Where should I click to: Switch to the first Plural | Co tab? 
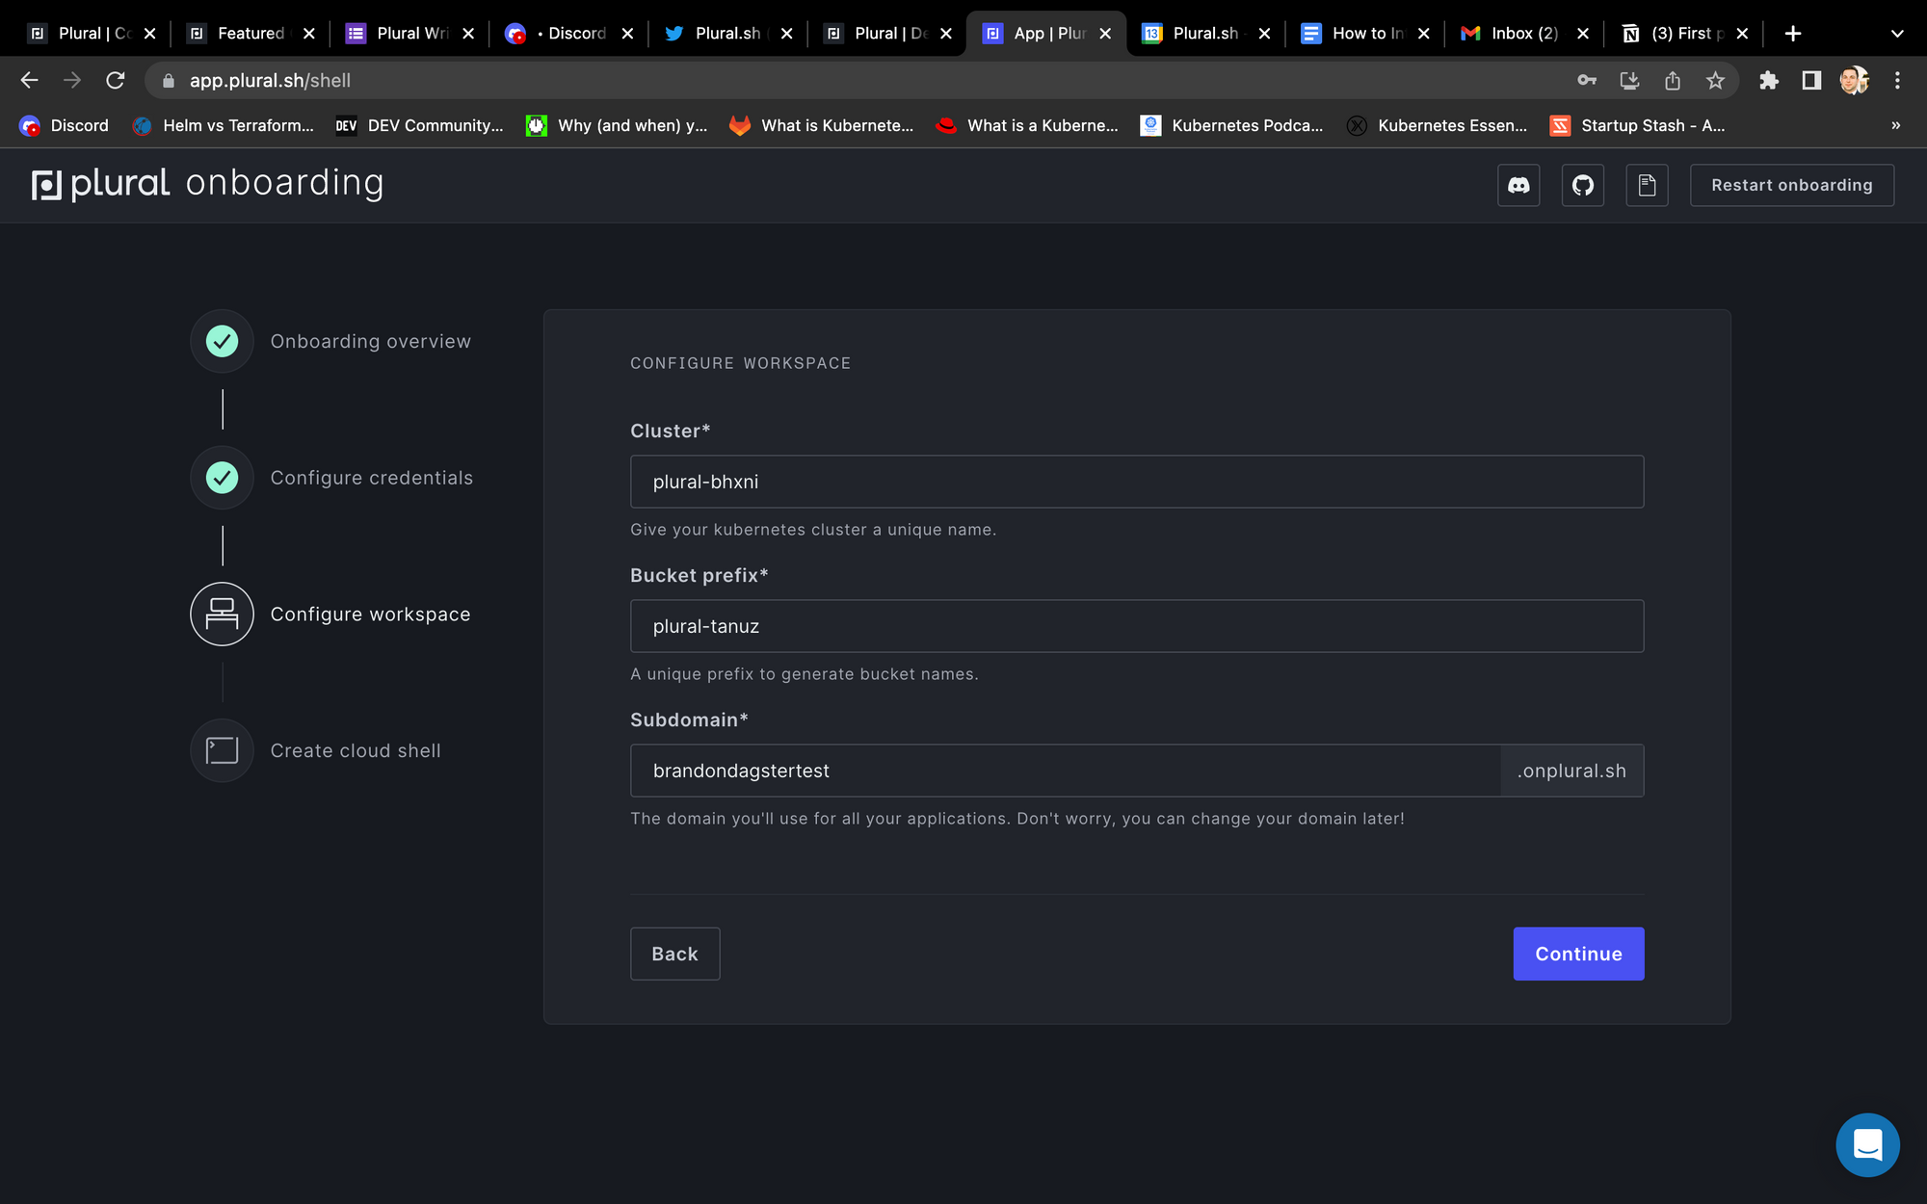[92, 34]
